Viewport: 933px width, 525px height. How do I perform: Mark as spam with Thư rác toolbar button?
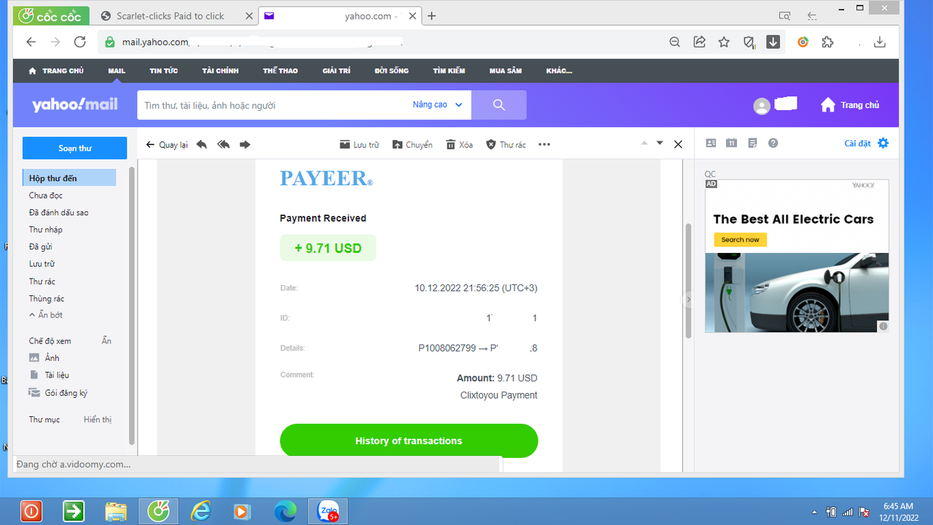point(506,144)
